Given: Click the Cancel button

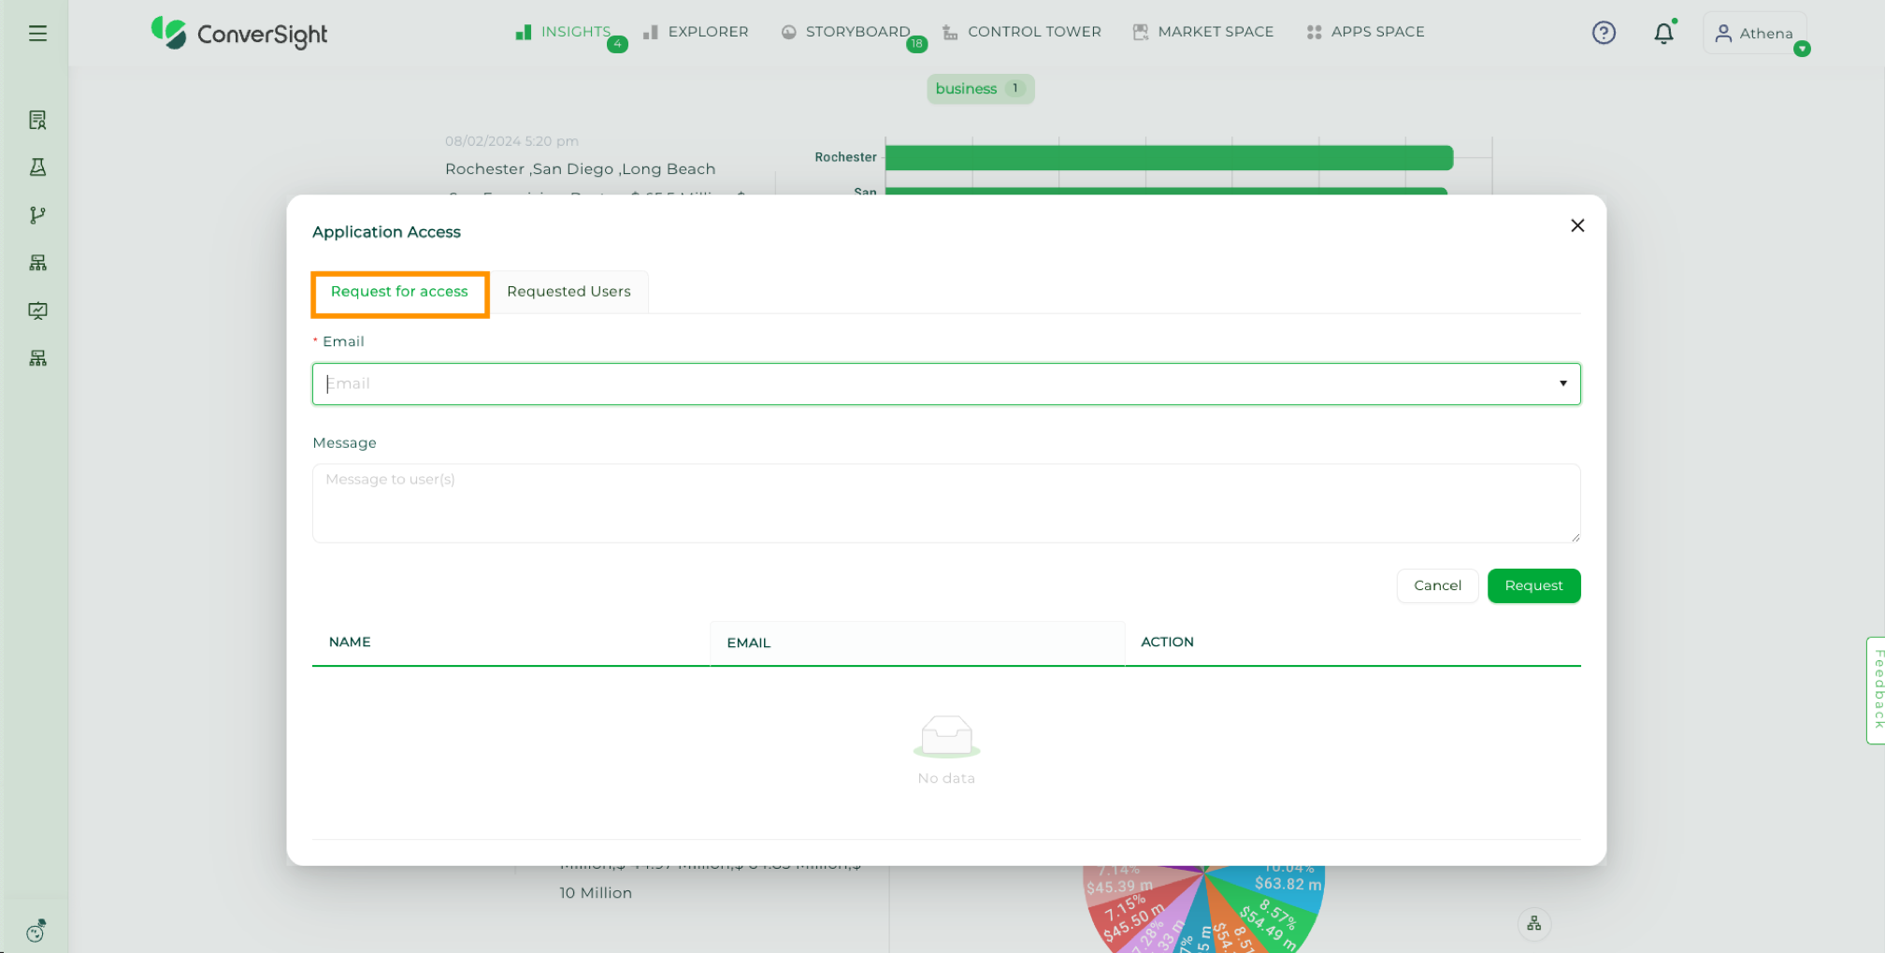Looking at the screenshot, I should 1437,585.
